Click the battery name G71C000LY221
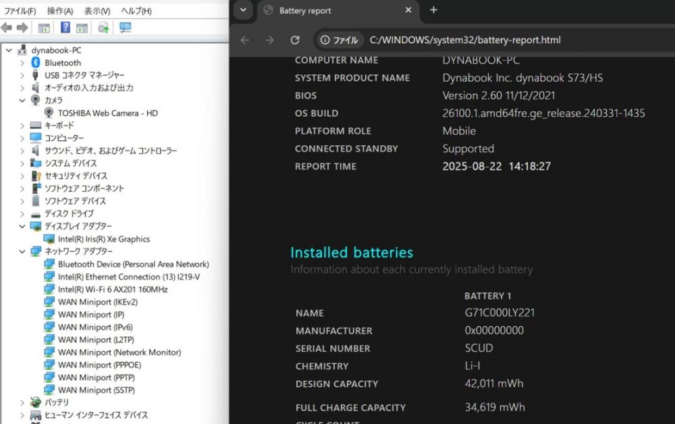This screenshot has width=675, height=424. [x=500, y=313]
